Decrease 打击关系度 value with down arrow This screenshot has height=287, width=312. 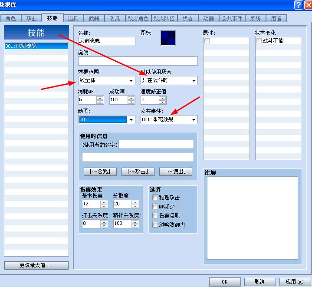click(104, 226)
